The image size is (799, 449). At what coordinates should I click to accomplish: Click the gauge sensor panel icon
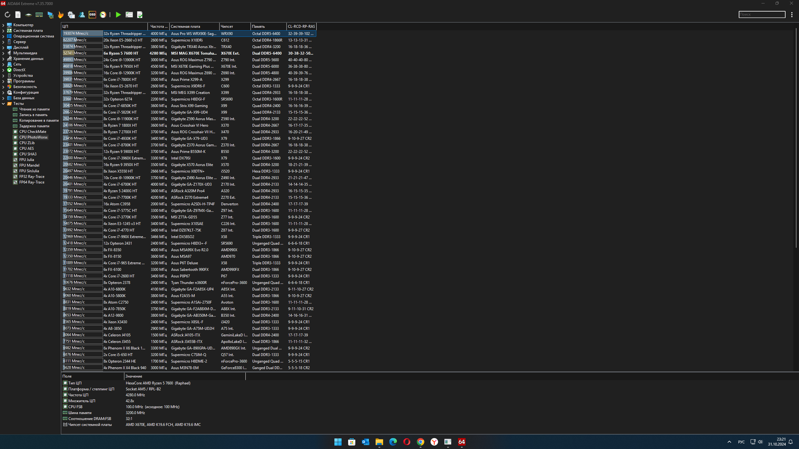(x=103, y=15)
